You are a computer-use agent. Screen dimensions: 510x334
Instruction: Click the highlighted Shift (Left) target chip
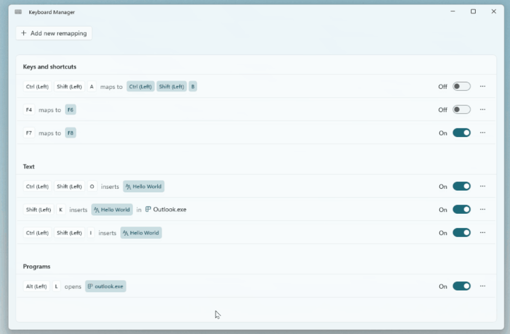click(172, 86)
